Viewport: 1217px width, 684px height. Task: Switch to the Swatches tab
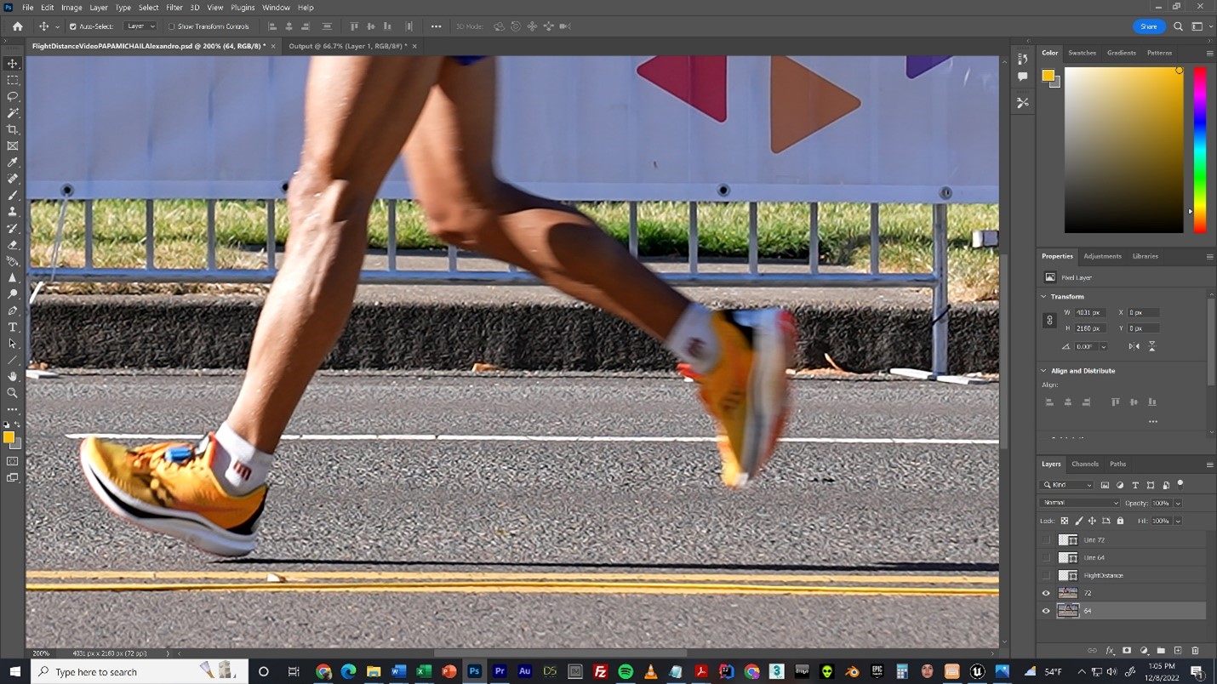click(x=1083, y=53)
